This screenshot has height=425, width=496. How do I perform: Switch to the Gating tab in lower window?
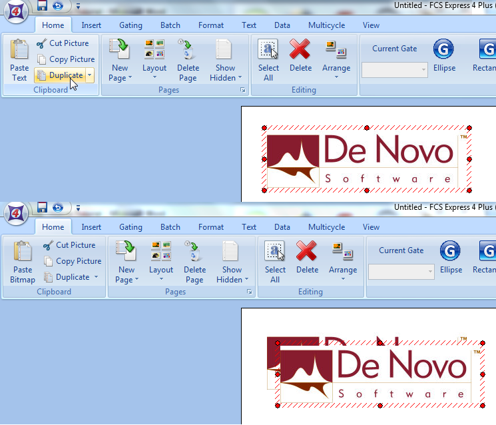[130, 227]
